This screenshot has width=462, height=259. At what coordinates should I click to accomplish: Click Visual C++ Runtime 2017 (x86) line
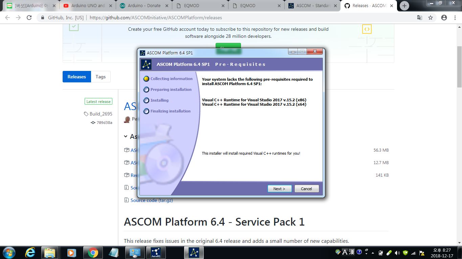click(x=254, y=100)
